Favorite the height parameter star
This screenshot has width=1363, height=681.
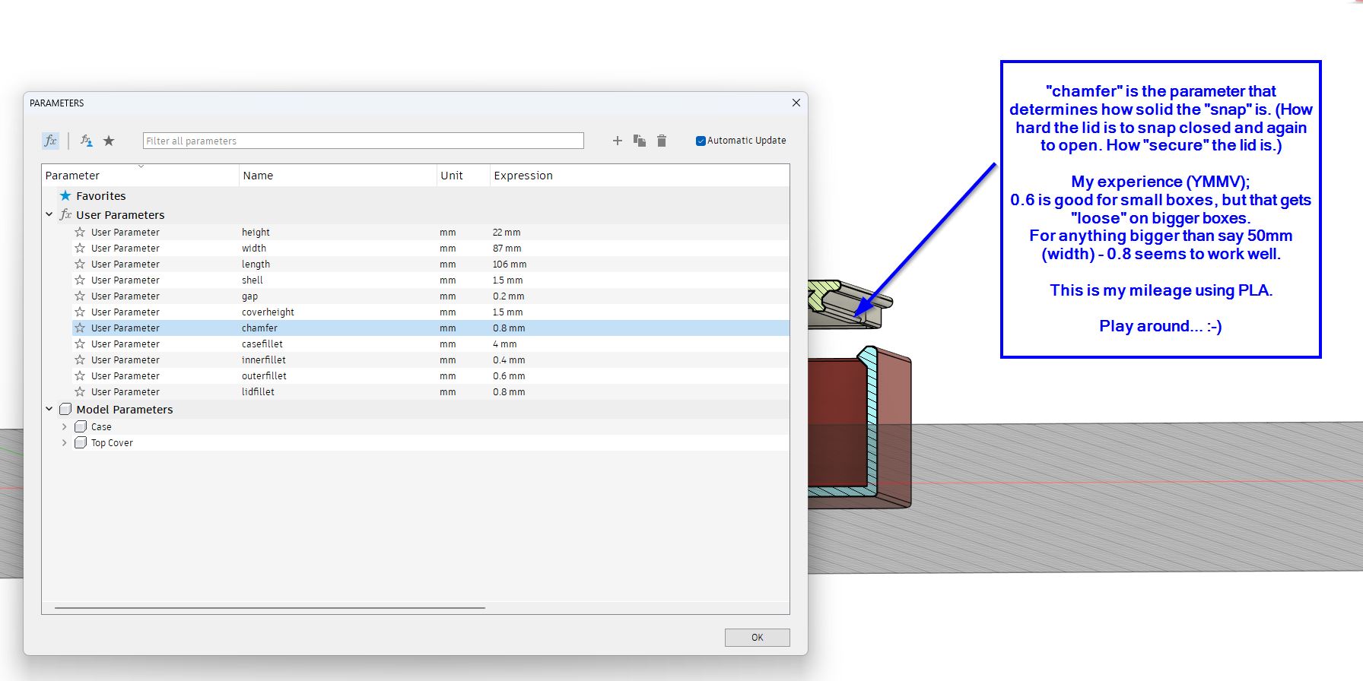(80, 232)
